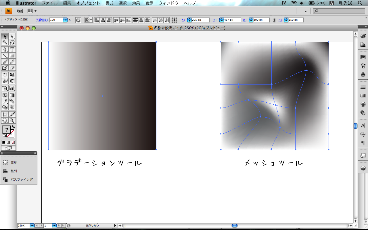Activate the Type tool
The image size is (368, 230).
(12, 49)
